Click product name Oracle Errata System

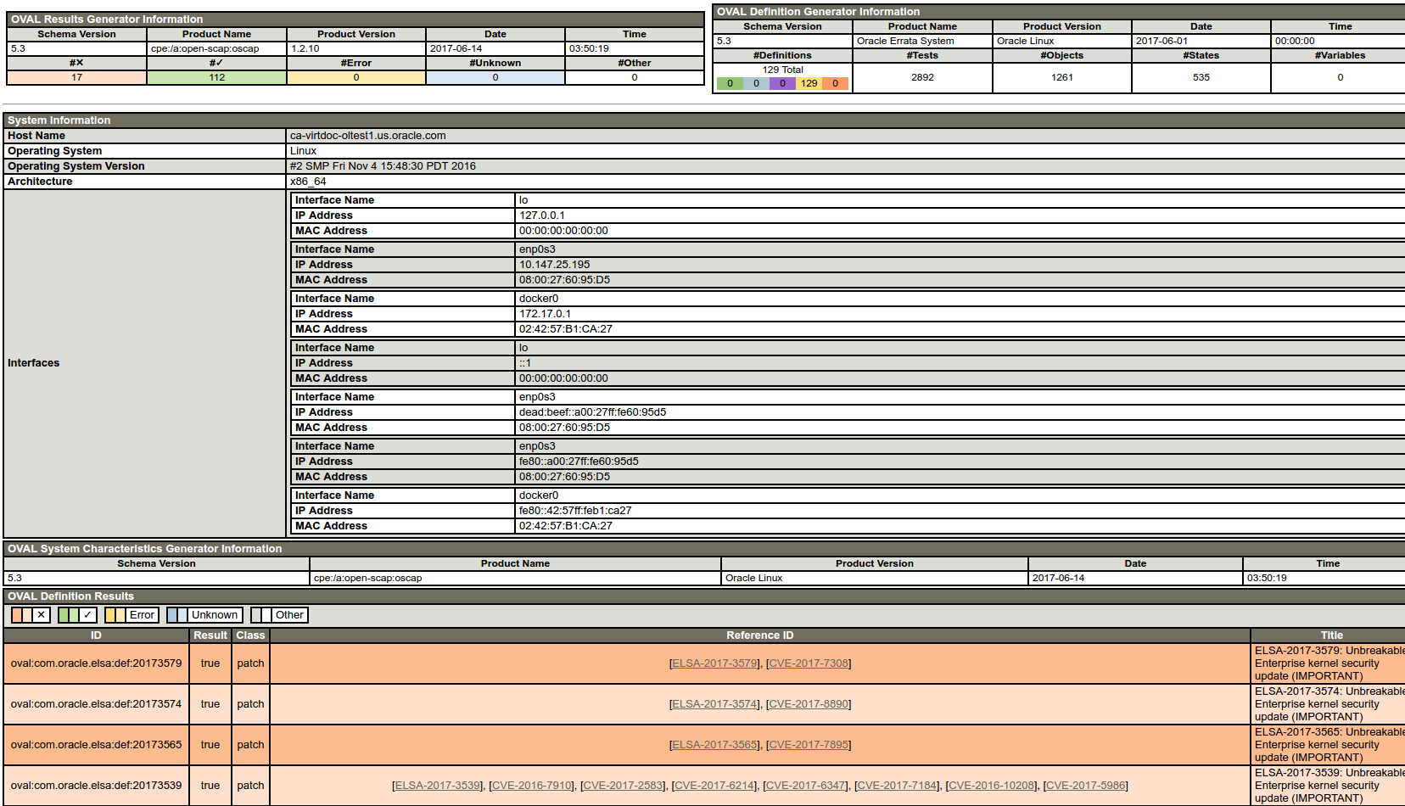[x=905, y=41]
